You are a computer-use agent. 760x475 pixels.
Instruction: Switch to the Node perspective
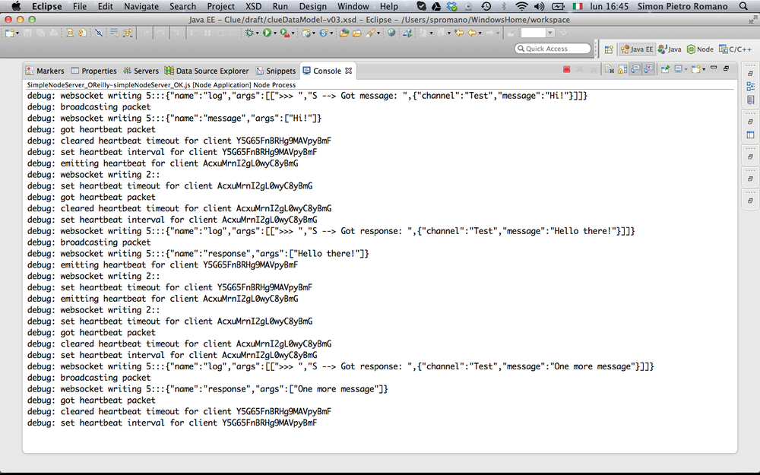(x=700, y=49)
